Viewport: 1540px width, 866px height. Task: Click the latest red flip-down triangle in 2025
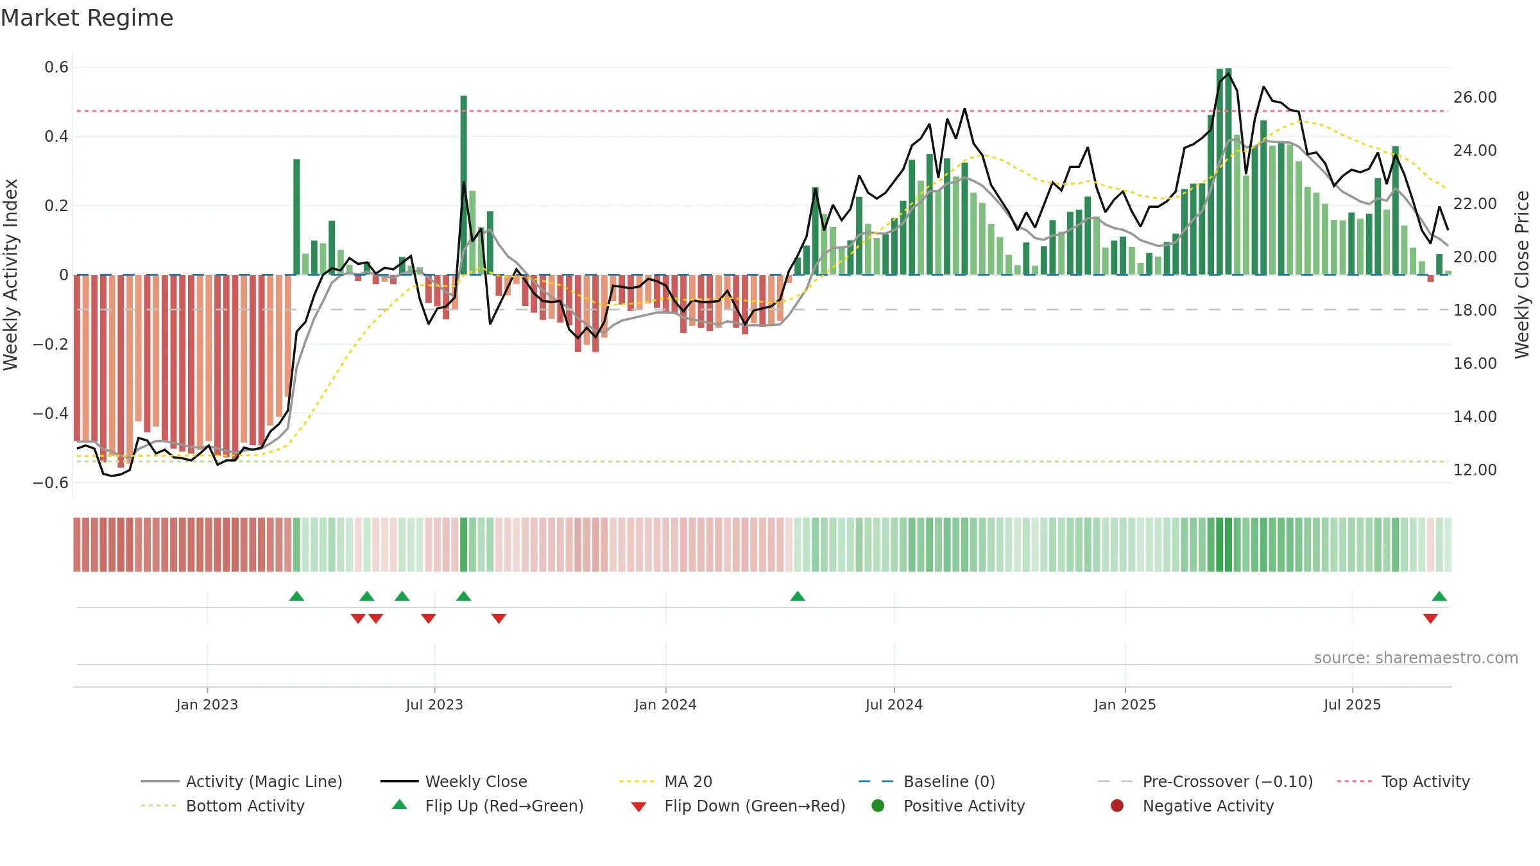point(1430,618)
